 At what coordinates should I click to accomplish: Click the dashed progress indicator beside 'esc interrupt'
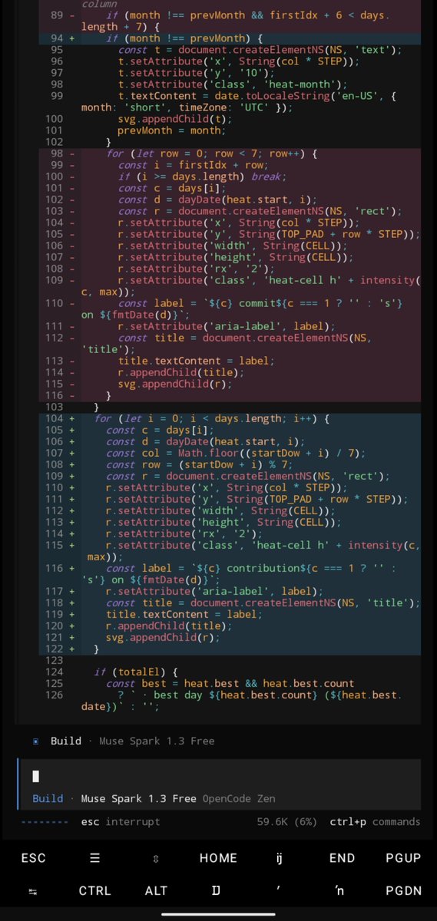pos(44,822)
